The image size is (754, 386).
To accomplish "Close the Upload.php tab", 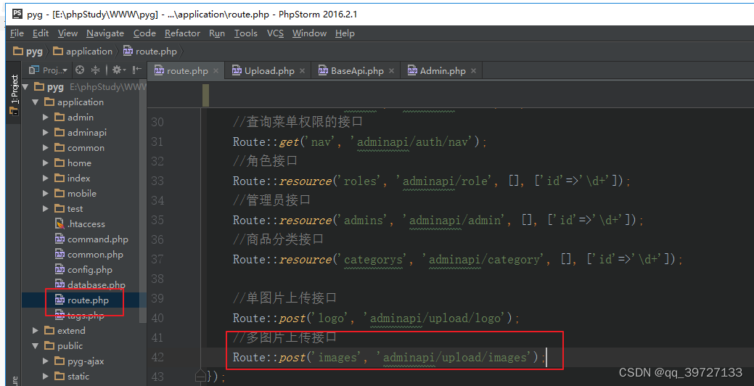I will pyautogui.click(x=302, y=70).
